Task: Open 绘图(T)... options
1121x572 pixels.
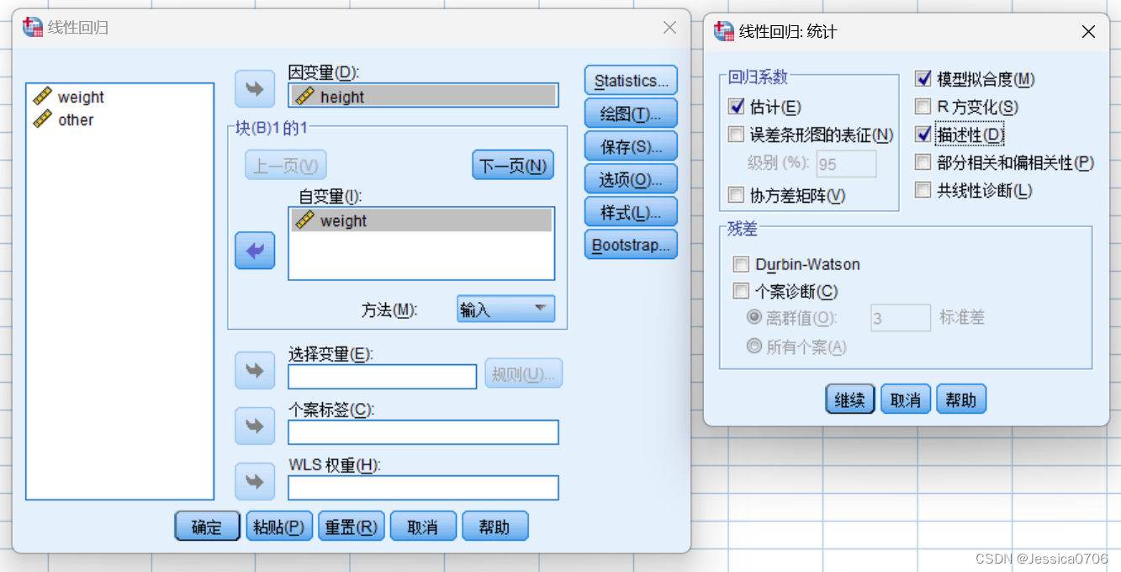Action: (x=631, y=114)
